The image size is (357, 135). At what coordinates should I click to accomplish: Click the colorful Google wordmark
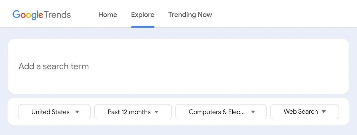coord(28,15)
